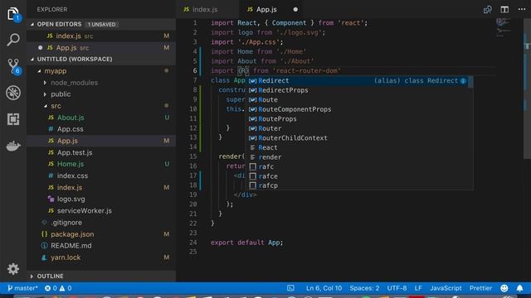The image size is (531, 298).
Task: Click the Open Changes icon in editor toolbar
Action: (x=487, y=9)
